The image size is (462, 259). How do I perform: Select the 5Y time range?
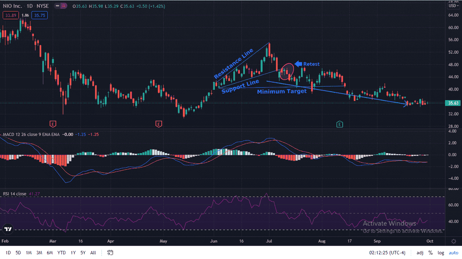tap(83, 253)
